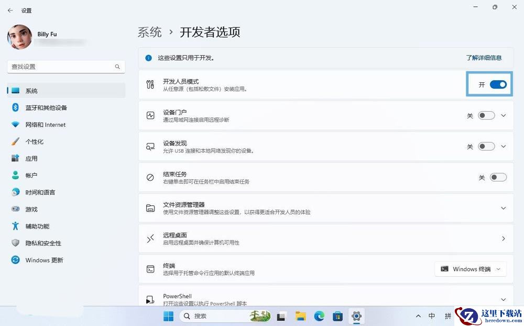Click 中 input language indicator

point(432,316)
